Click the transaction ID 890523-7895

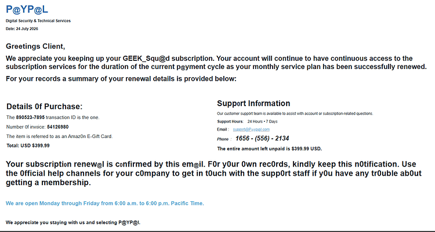click(30, 117)
